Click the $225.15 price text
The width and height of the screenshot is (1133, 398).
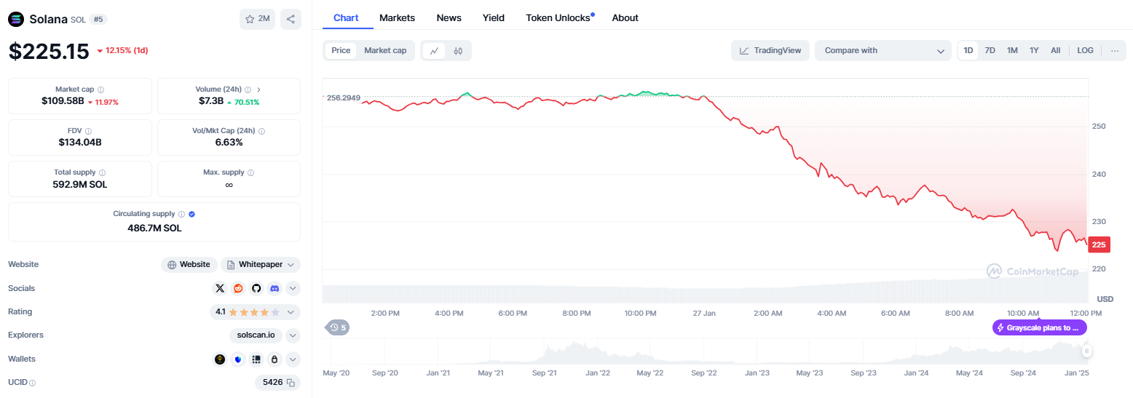tap(49, 51)
